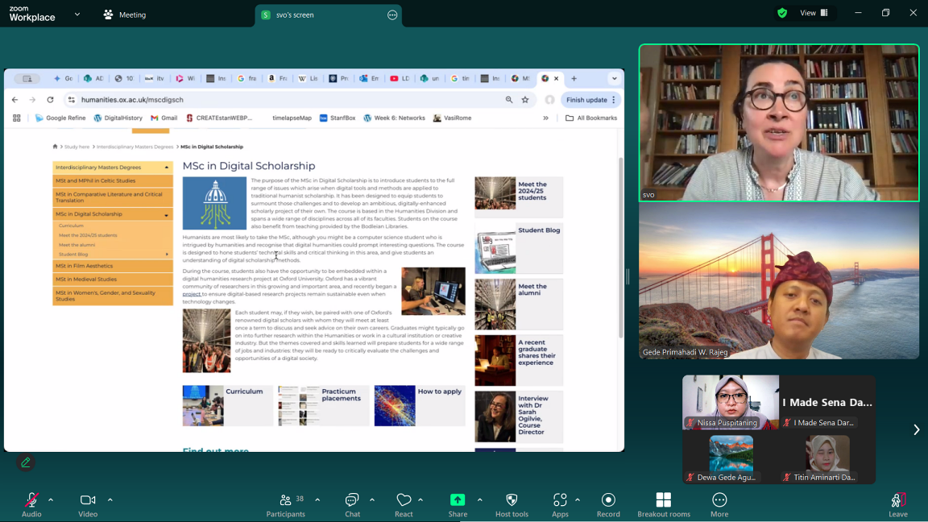Open Interview with Dr Sarah Ogilvie card
The image size is (928, 522).
point(519,416)
